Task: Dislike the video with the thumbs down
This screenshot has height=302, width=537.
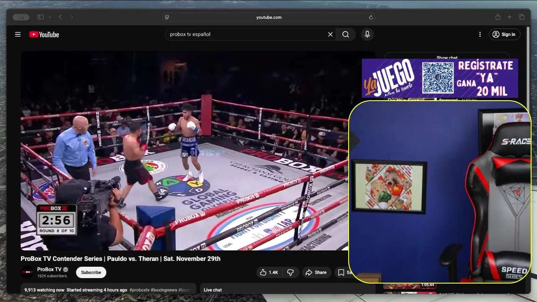Action: 290,273
